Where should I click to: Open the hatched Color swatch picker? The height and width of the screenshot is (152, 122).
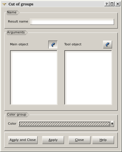(x=64, y=124)
